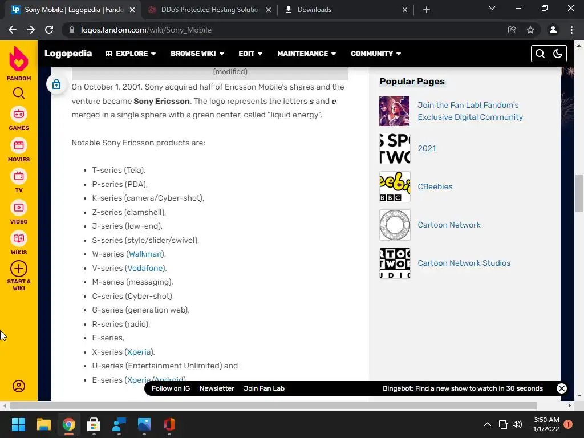This screenshot has width=584, height=438.
Task: Expand the Browse Wiki menu
Action: pyautogui.click(x=197, y=54)
